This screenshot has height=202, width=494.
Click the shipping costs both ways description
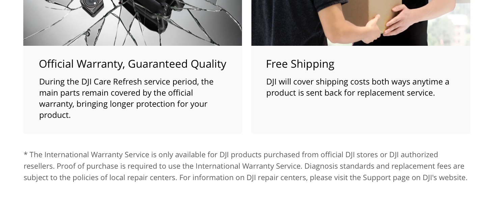[358, 87]
